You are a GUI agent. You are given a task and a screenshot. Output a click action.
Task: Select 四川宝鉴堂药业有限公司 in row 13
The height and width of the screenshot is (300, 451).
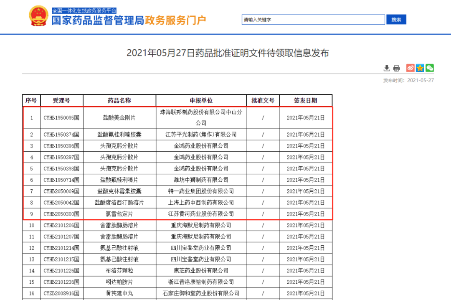click(201, 259)
